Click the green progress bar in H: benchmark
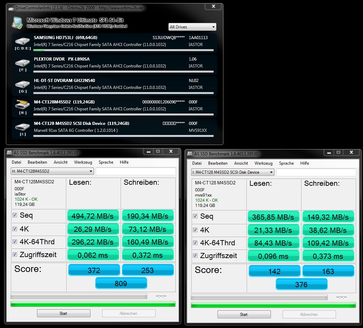The width and height of the screenshot is (363, 328). 93,304
